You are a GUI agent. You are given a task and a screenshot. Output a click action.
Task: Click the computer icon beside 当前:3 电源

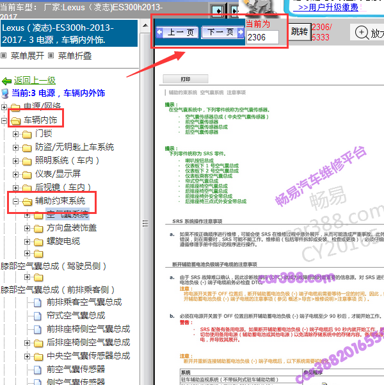click(5, 94)
